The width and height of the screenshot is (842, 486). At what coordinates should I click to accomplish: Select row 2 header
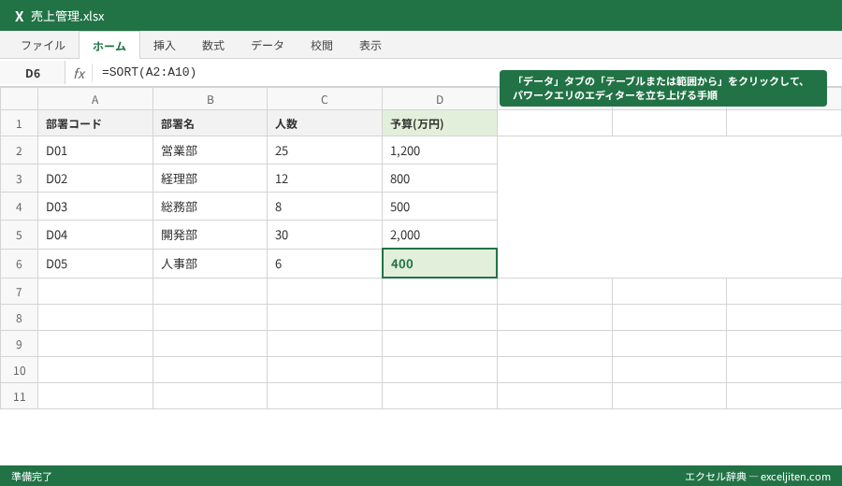pos(19,150)
